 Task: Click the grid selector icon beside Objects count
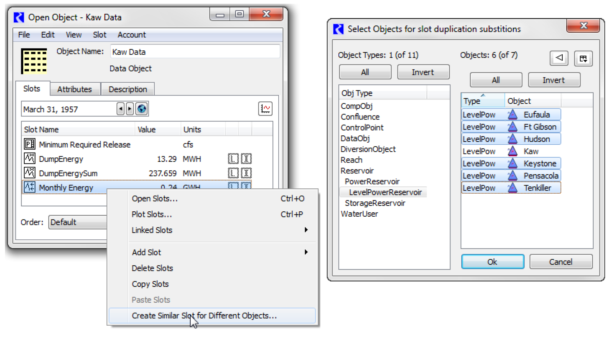(x=583, y=59)
